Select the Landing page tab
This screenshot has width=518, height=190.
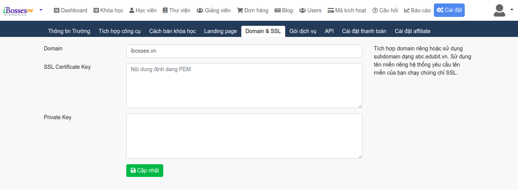pos(220,31)
